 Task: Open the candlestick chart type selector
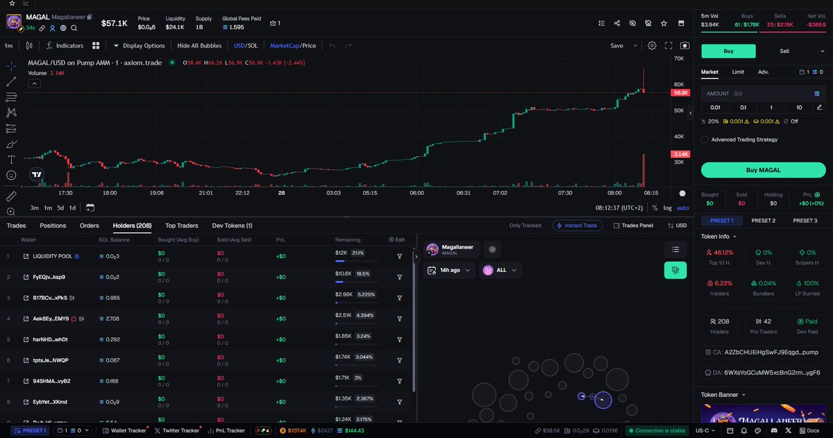point(29,46)
